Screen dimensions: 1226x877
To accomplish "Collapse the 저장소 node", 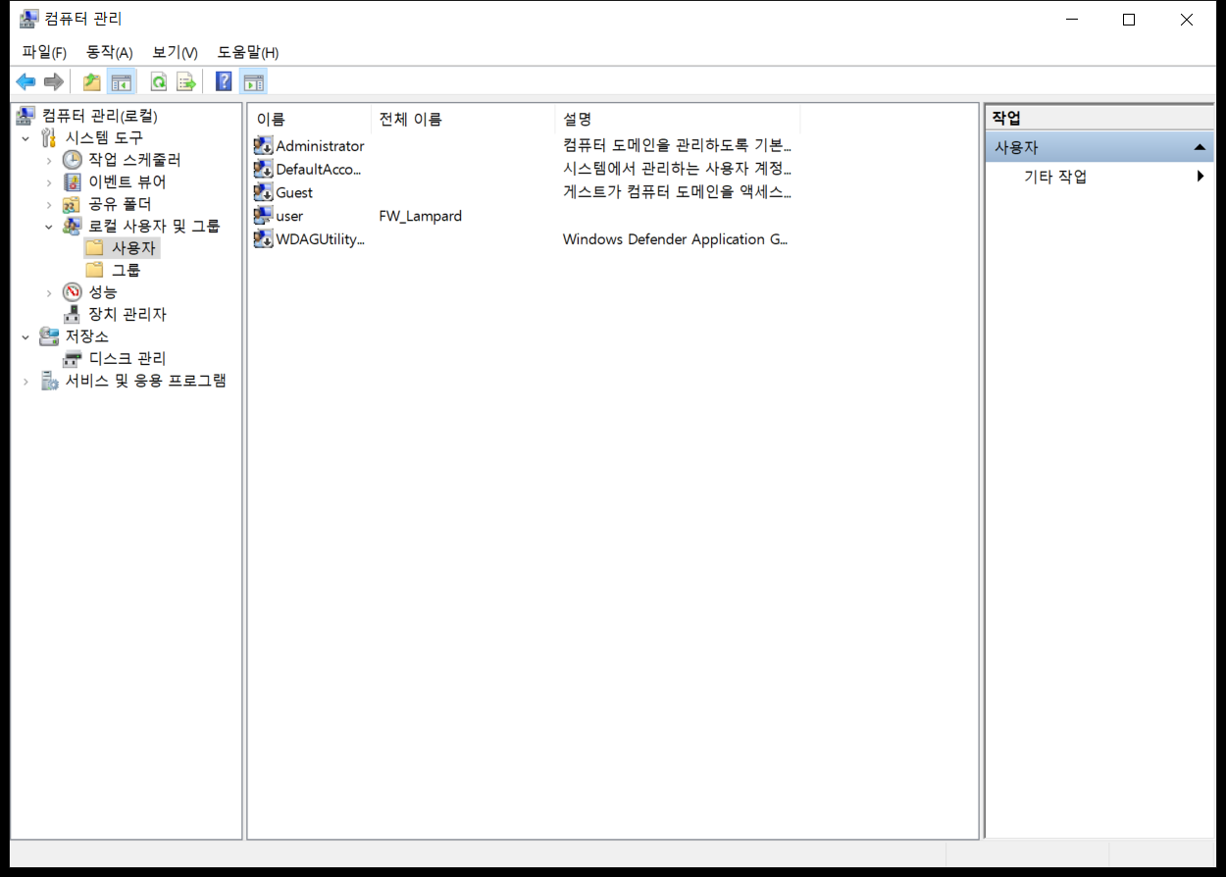I will point(26,336).
